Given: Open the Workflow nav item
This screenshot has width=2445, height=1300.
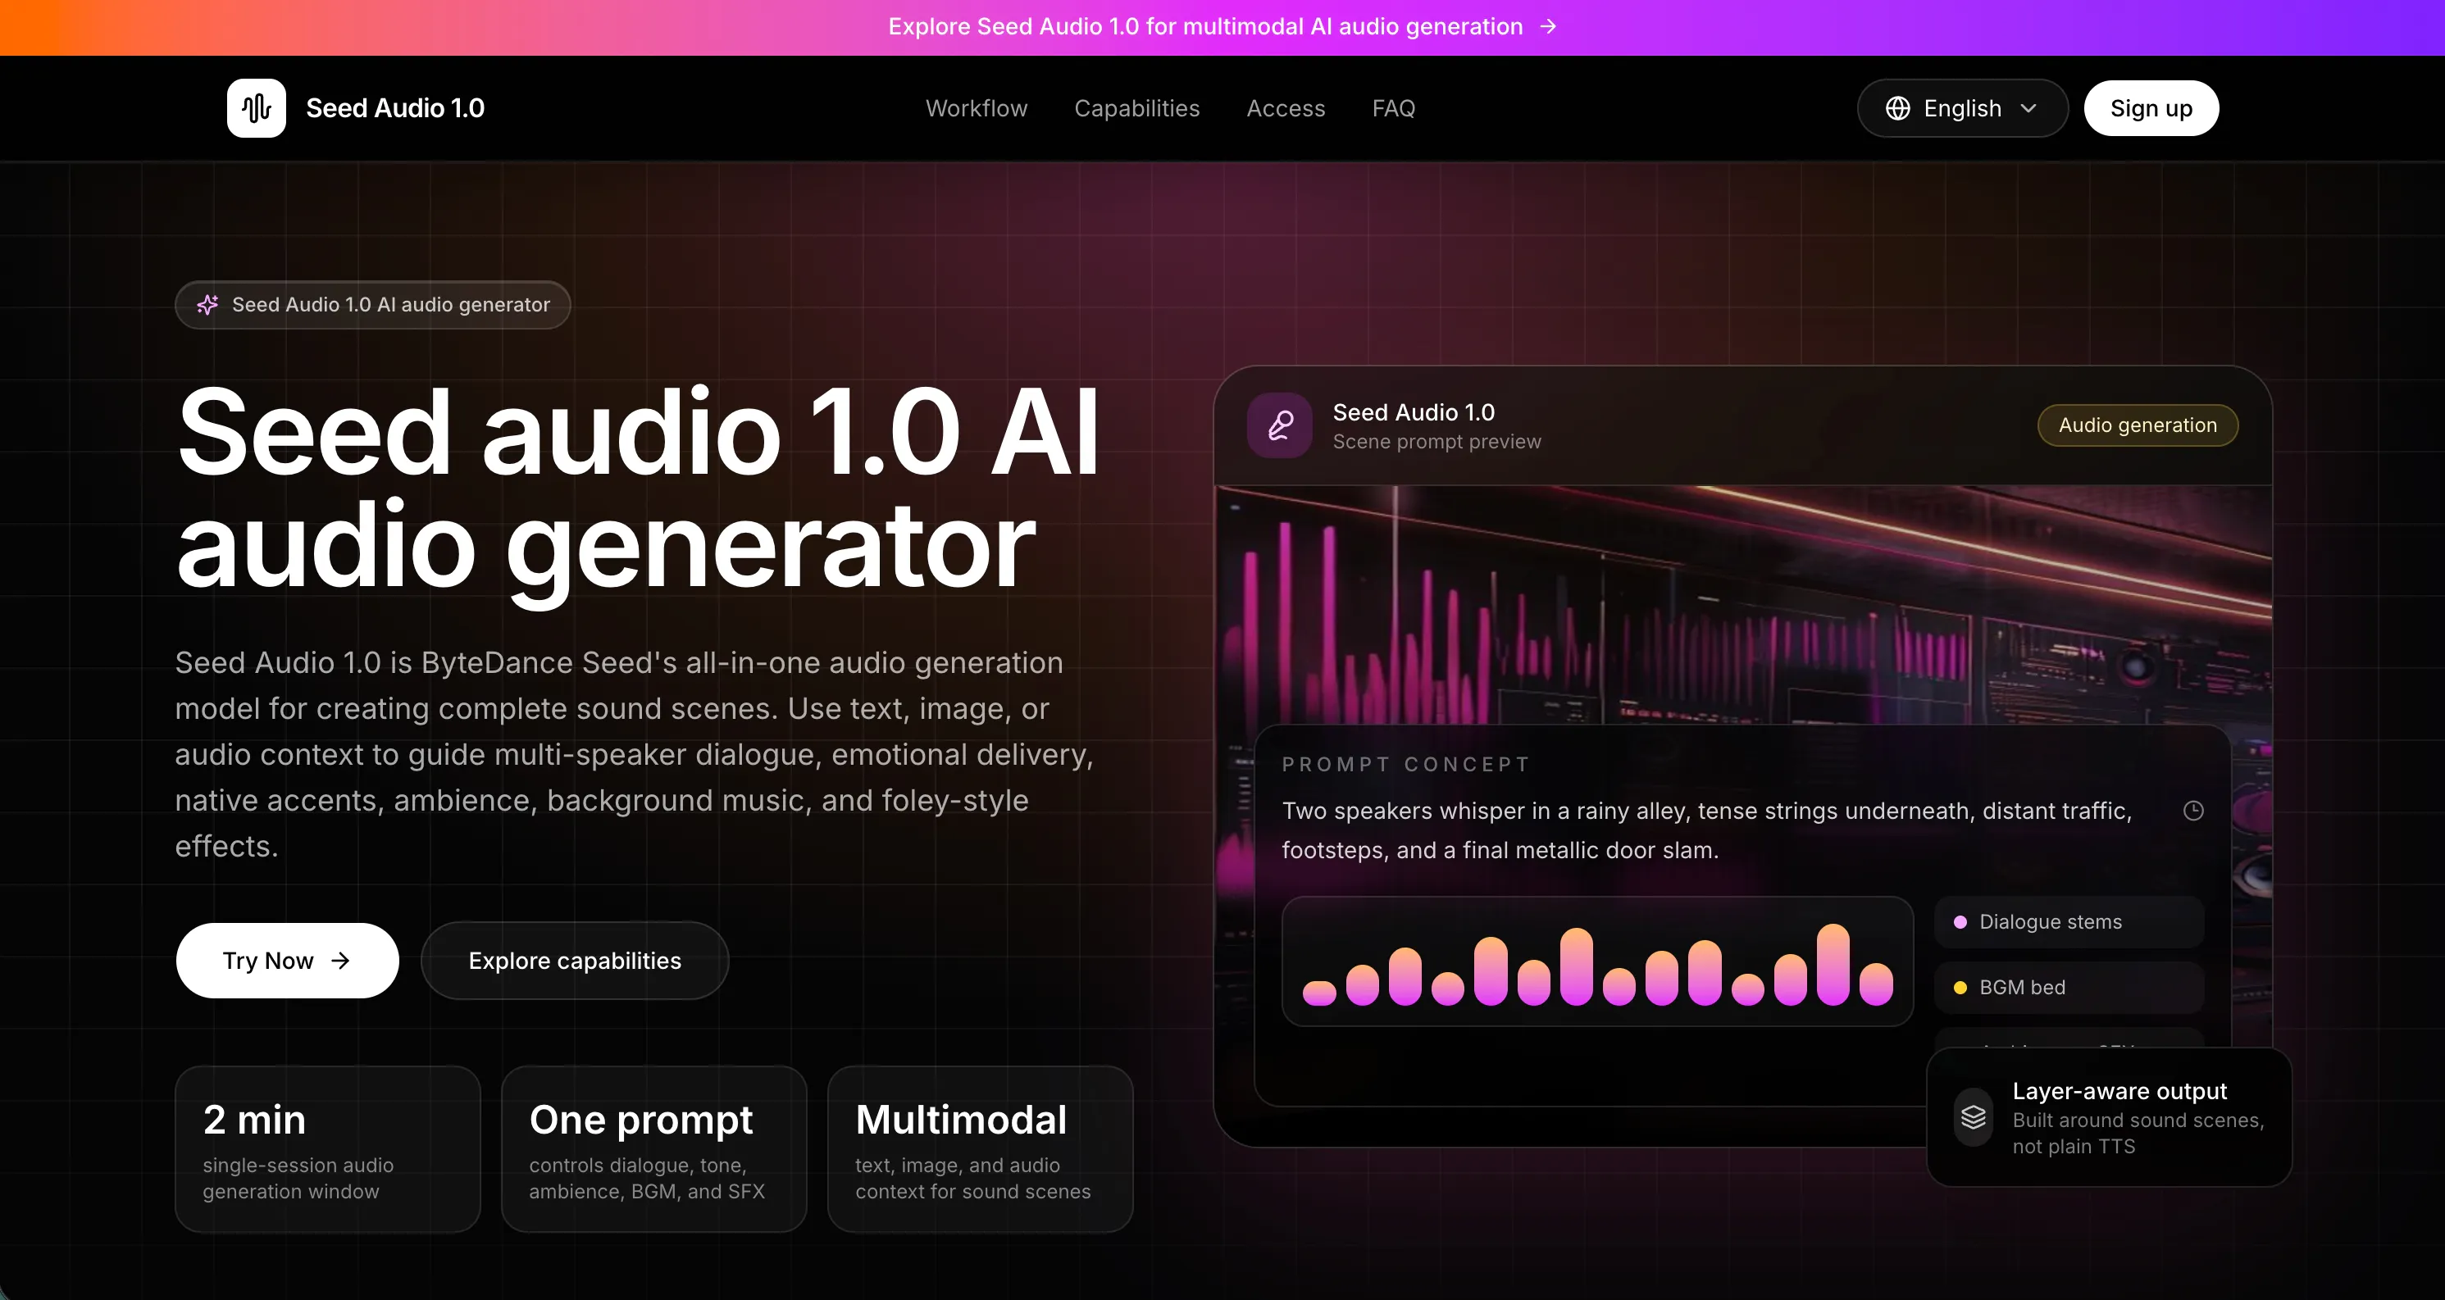Looking at the screenshot, I should click(977, 108).
